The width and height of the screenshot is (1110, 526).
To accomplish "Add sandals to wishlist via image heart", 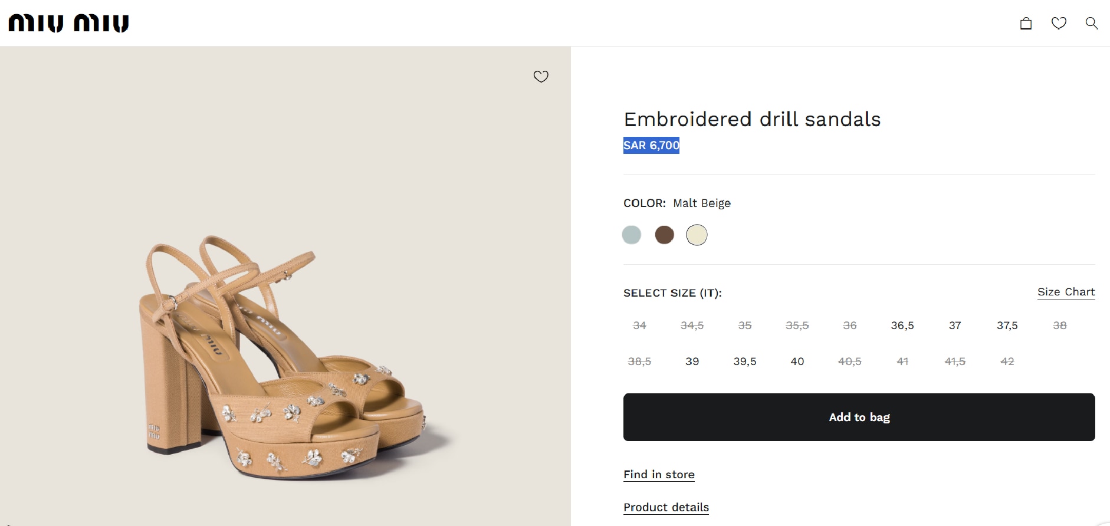I will click(x=541, y=76).
